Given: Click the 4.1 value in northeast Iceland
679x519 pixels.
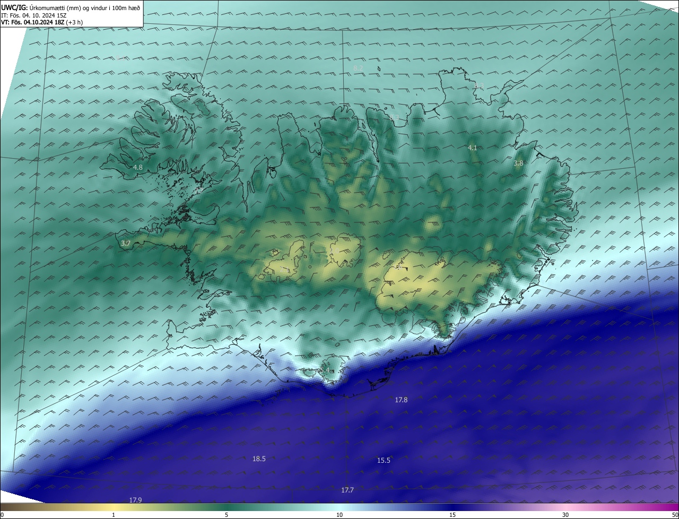Looking at the screenshot, I should click(x=473, y=148).
